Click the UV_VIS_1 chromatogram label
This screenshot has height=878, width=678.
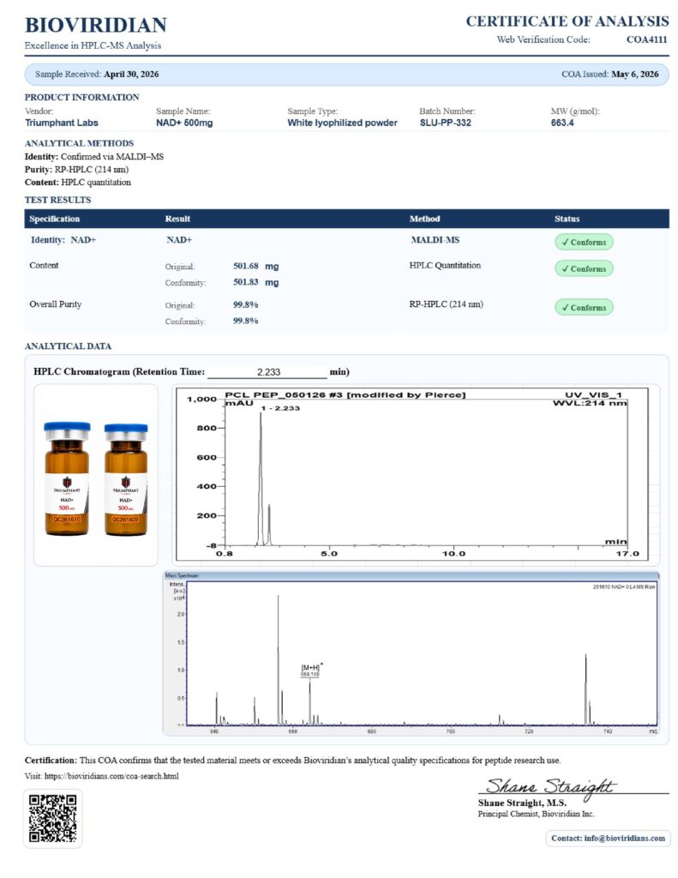click(x=593, y=394)
